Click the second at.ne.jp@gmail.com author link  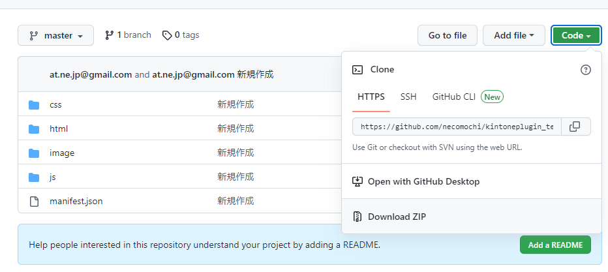click(193, 74)
